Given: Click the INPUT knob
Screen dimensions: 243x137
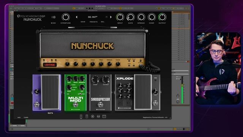Looking at the screenshot, I should (x=120, y=17).
